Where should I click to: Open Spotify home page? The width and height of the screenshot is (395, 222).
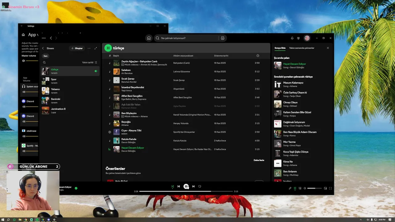149,38
